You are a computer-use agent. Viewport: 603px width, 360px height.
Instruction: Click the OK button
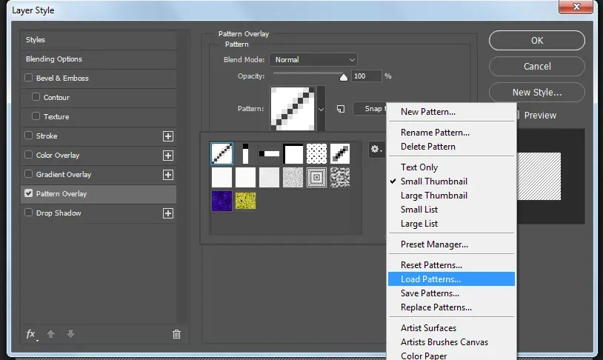point(537,41)
